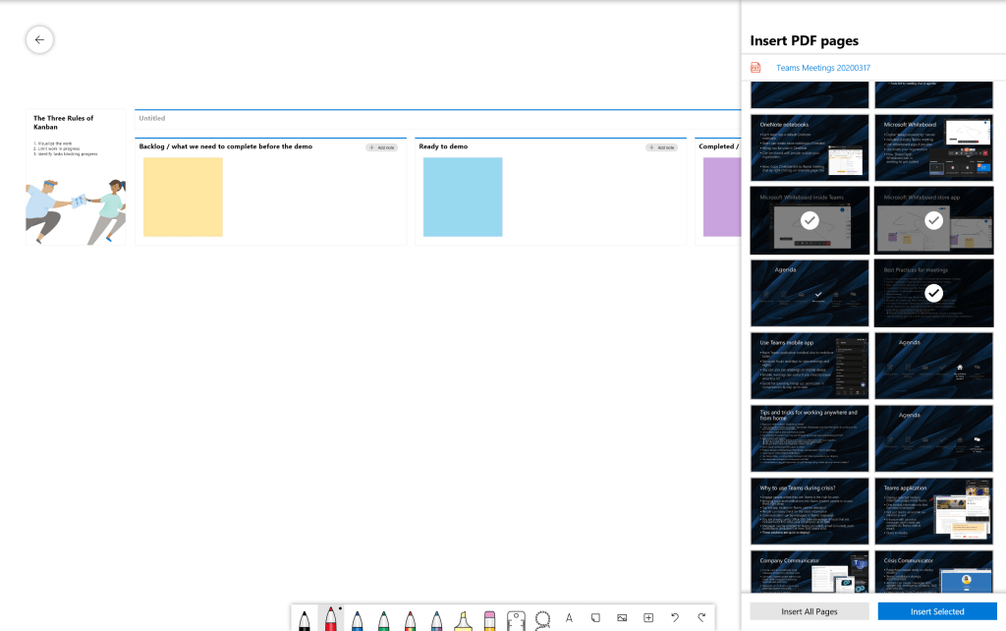This screenshot has width=1006, height=631.
Task: Open the insert image tool
Action: [x=622, y=618]
